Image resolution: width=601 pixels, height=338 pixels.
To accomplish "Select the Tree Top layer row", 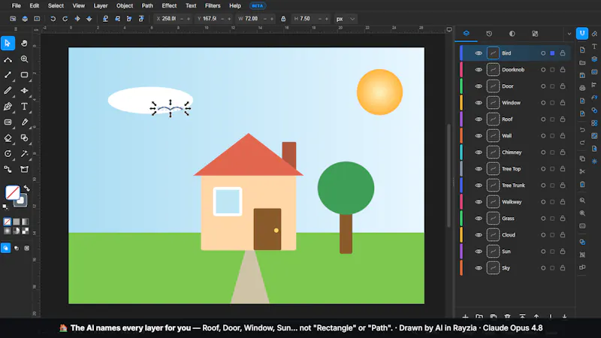I will point(515,168).
